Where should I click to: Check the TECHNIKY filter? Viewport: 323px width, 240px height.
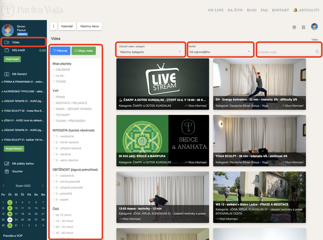click(x=54, y=115)
